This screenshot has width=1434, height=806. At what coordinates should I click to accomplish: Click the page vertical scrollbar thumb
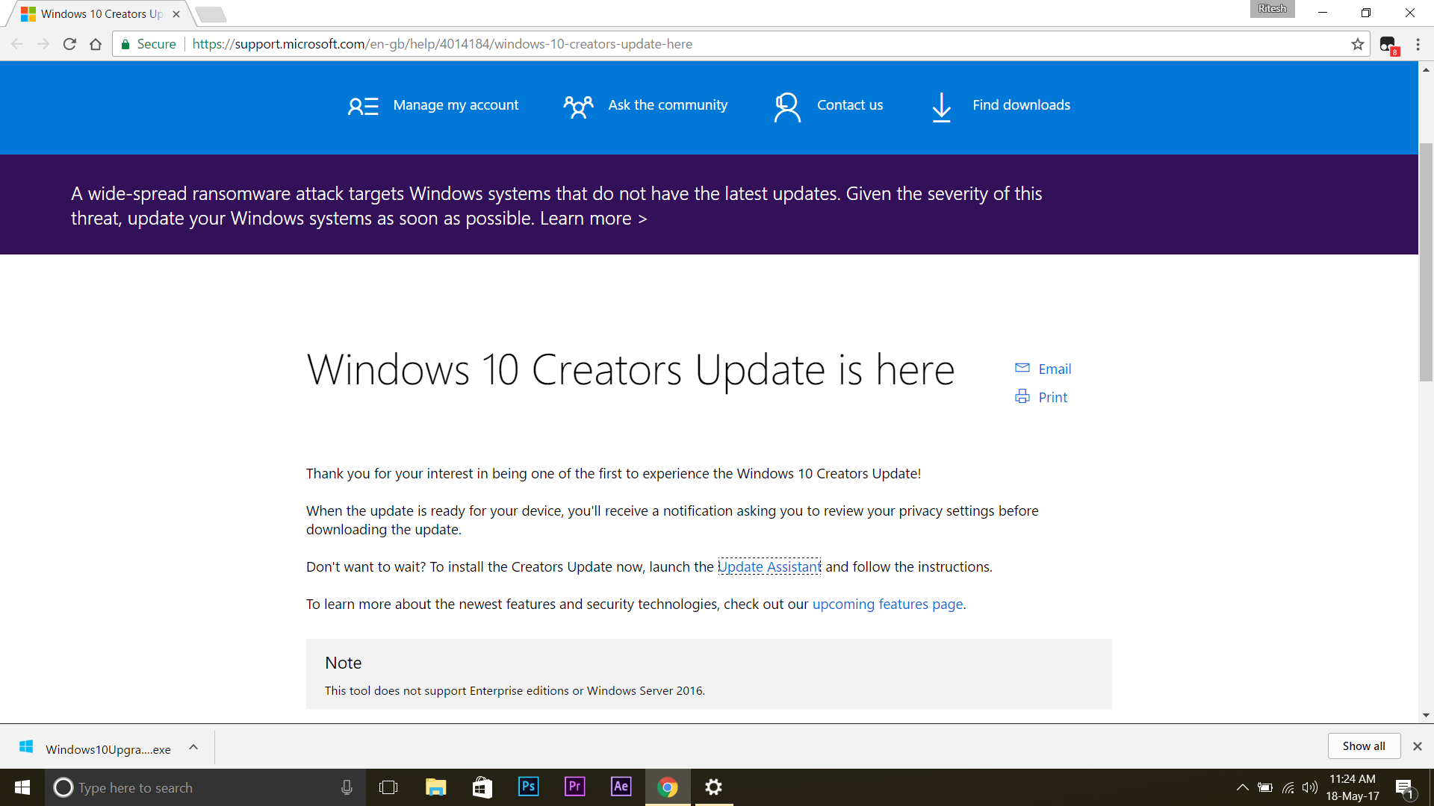1426,261
